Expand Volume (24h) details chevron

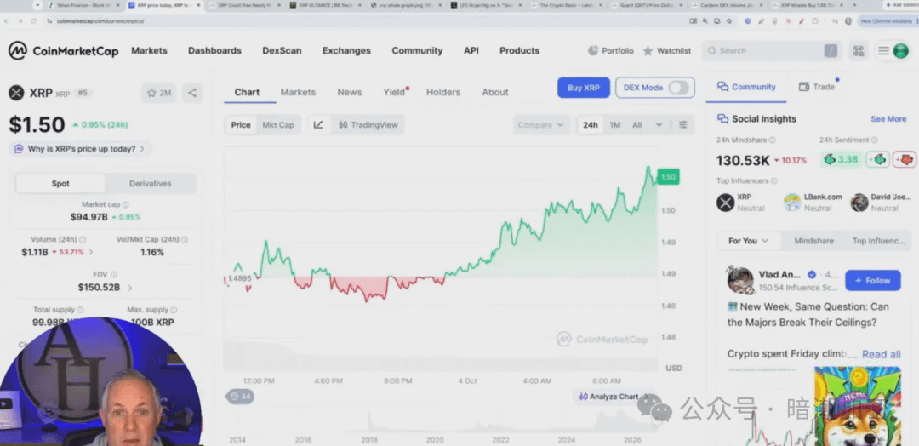[91, 253]
